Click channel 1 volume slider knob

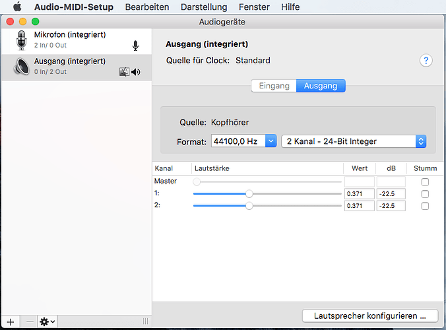[249, 194]
